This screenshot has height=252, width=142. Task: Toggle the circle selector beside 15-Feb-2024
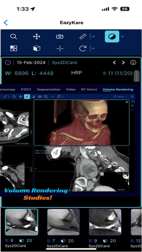pyautogui.click(x=8, y=62)
